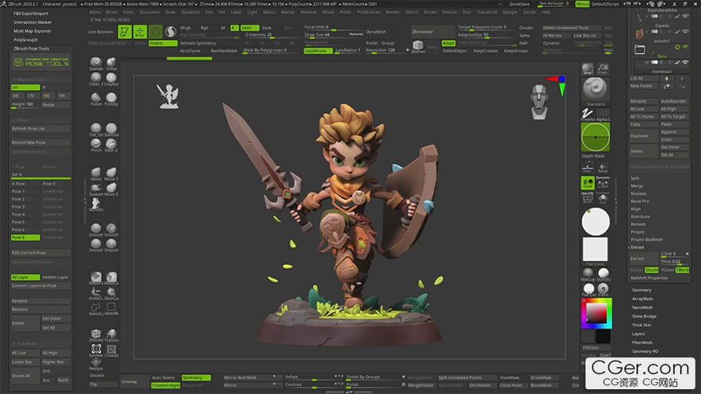The height and width of the screenshot is (394, 701).
Task: Open the Help menu
Action: (546, 12)
